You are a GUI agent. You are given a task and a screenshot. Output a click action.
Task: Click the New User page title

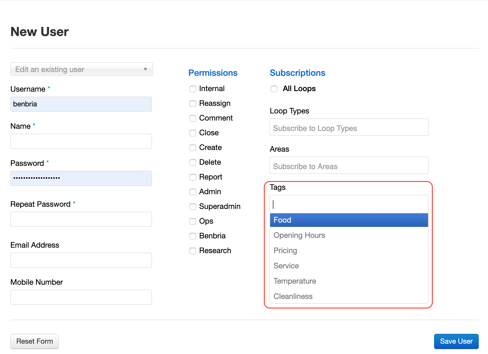click(39, 32)
